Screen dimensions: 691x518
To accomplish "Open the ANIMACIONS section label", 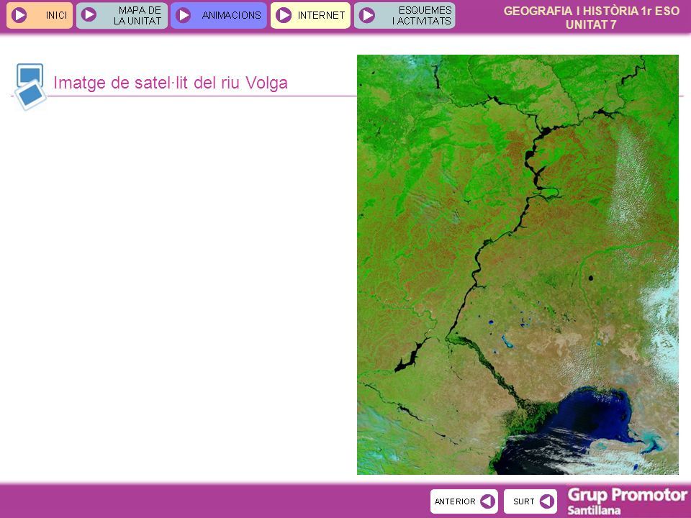I will [x=231, y=15].
